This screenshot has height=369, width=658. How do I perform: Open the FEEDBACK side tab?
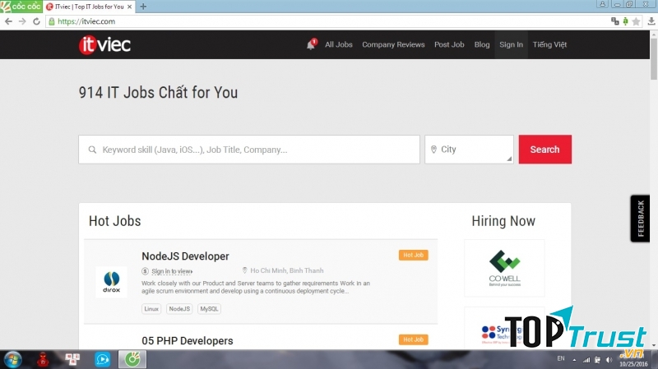pos(640,219)
